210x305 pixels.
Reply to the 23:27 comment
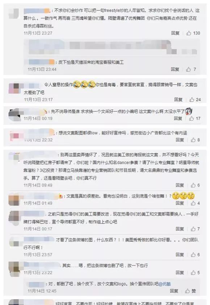point(175,33)
